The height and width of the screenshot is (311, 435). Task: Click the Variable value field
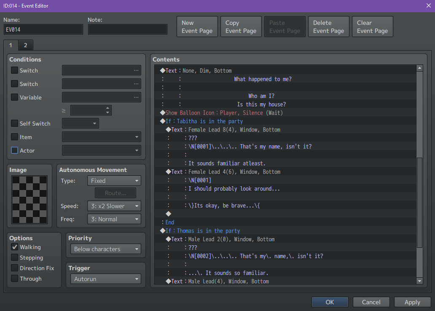102,97
